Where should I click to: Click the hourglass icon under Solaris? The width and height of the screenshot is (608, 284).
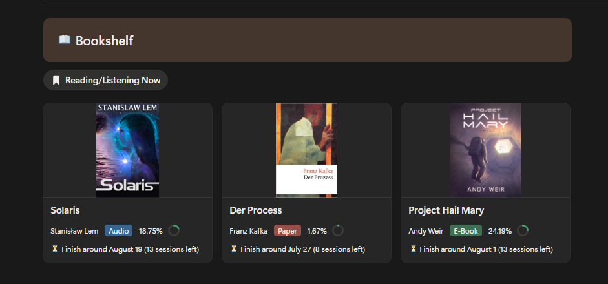pos(55,249)
